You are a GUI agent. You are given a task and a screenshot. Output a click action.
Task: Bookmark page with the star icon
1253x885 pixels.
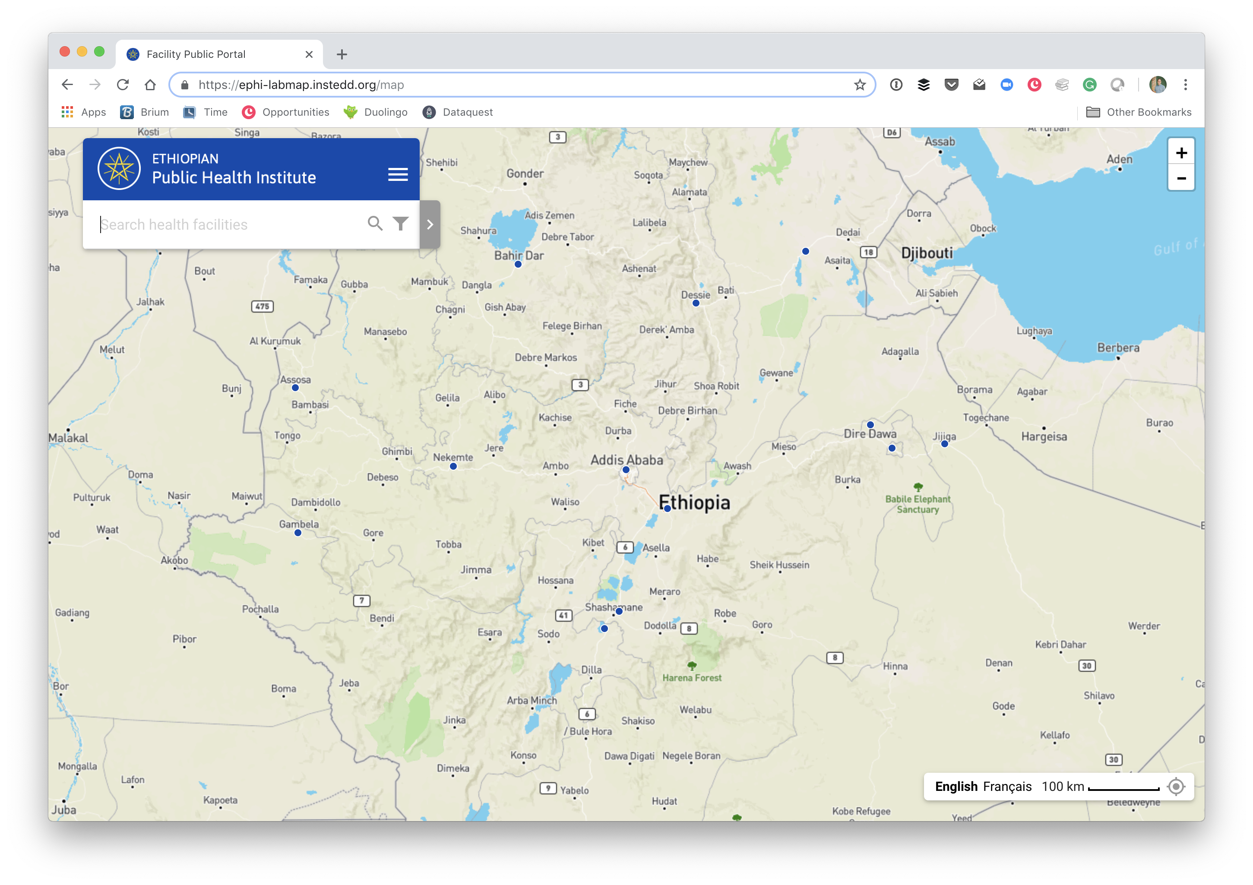860,85
